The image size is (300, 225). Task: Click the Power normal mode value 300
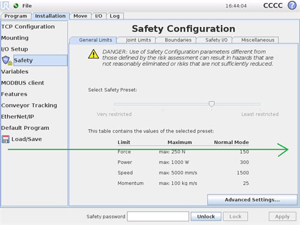coord(244,162)
